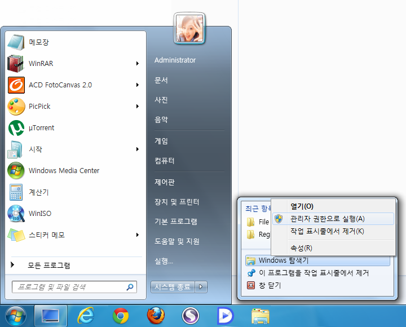The height and width of the screenshot is (327, 406).
Task: Expand the PicPick submenu arrow
Action: pos(138,107)
